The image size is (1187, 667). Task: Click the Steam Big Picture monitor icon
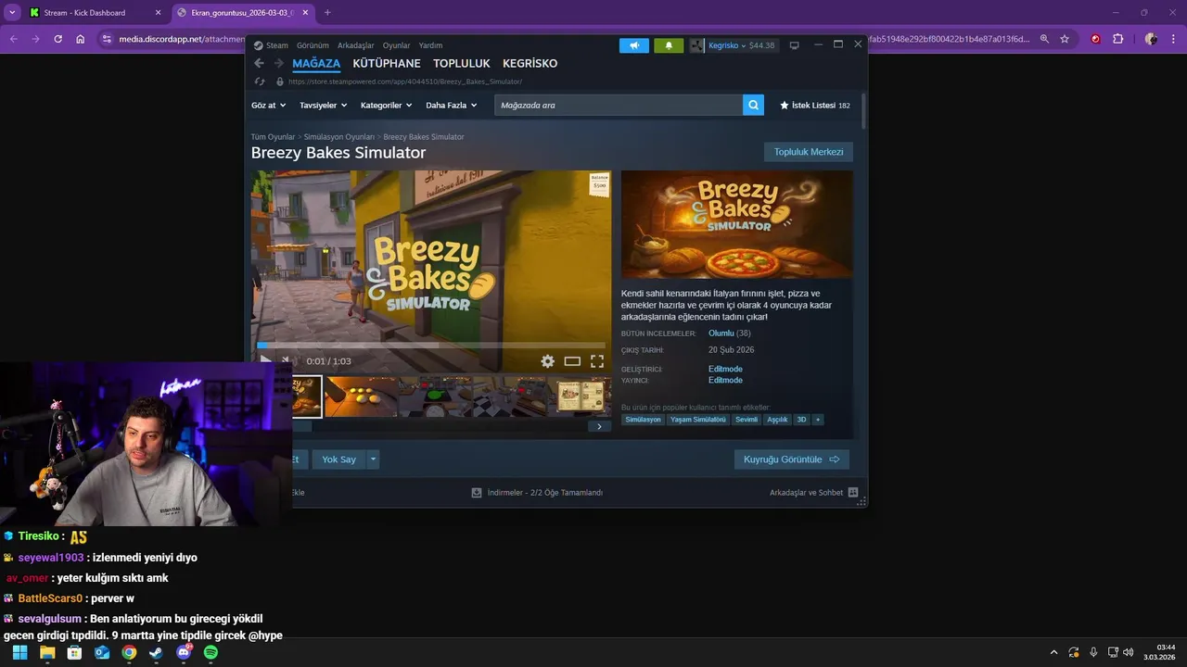794,45
